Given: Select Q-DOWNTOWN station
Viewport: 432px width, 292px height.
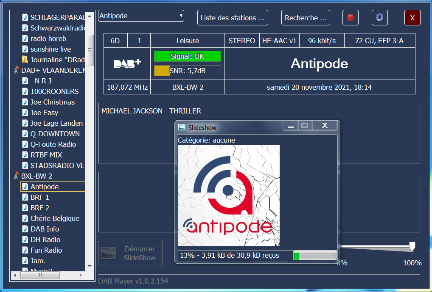Looking at the screenshot, I should pos(55,134).
